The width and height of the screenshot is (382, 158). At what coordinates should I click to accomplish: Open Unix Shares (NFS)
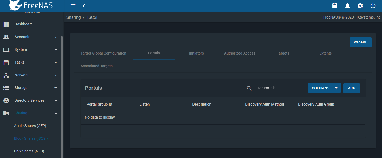click(x=29, y=151)
